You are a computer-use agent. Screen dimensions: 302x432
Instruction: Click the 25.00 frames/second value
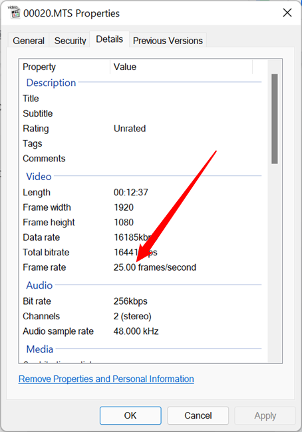[155, 267]
